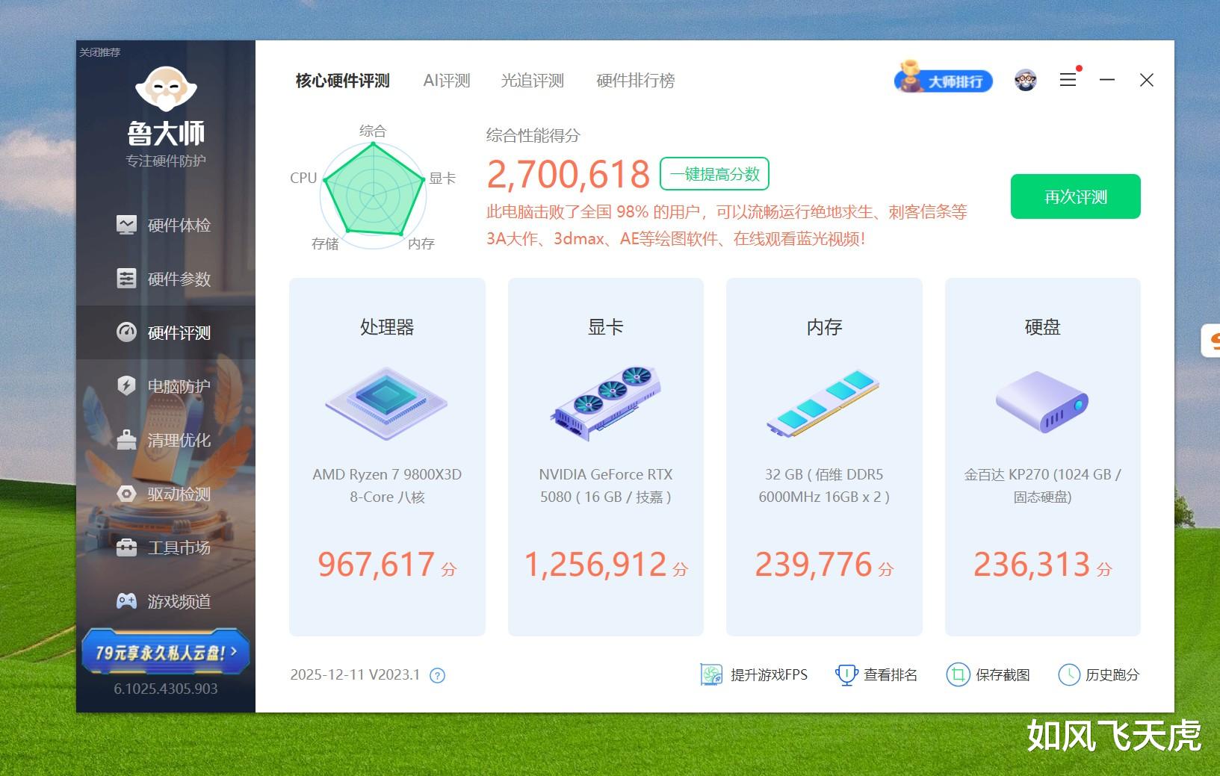Click the AMD Ryzen 7 9800X3D text
The height and width of the screenshot is (776, 1220).
coord(387,485)
